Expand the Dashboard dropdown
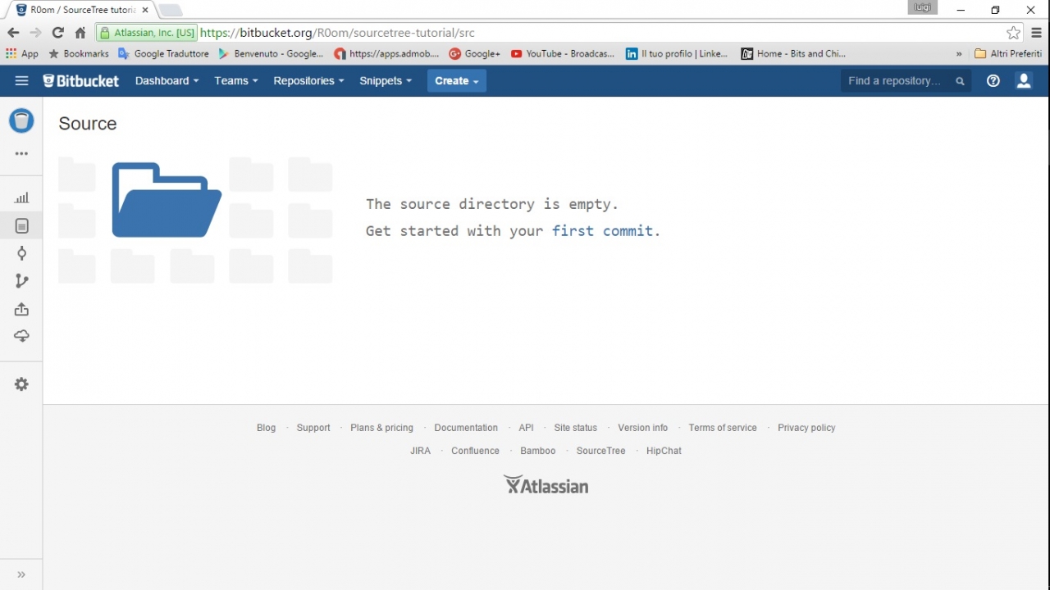 click(x=167, y=80)
